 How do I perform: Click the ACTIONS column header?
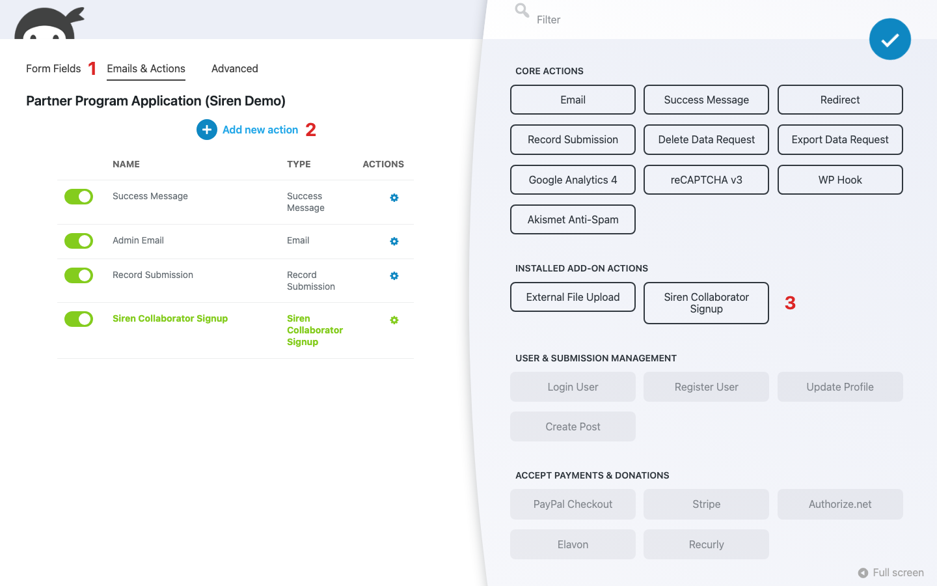(x=383, y=164)
